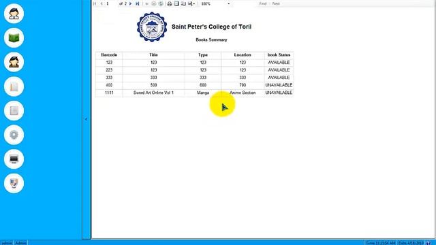Click the 'Saint Peter's College of Toril' title

pos(211,27)
